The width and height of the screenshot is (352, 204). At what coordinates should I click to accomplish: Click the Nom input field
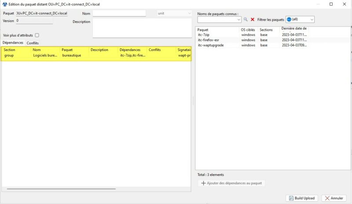tap(119, 13)
